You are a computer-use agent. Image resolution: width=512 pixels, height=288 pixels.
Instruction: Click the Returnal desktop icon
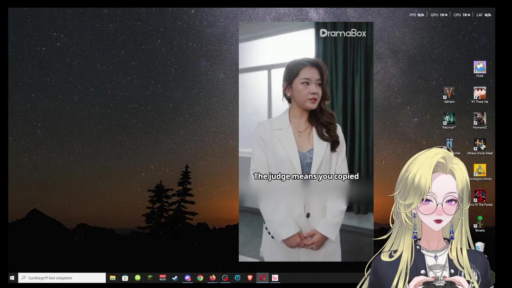click(449, 121)
